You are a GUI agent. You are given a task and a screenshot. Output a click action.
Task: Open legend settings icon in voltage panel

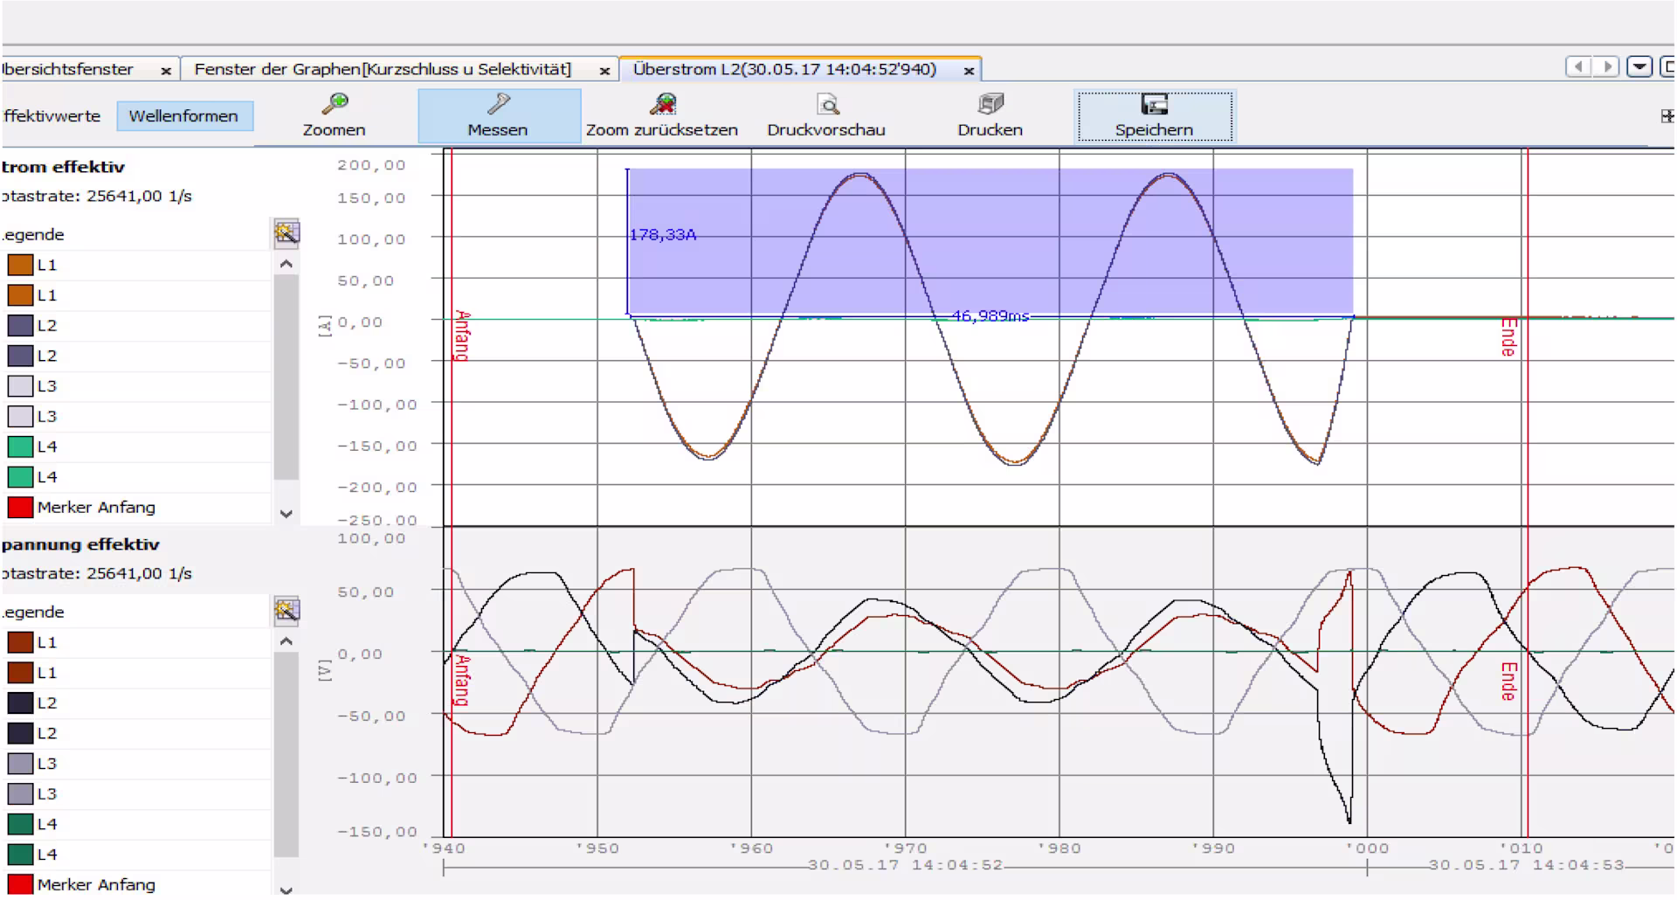coord(286,610)
